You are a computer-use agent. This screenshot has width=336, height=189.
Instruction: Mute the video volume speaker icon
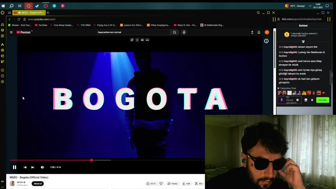(42, 167)
